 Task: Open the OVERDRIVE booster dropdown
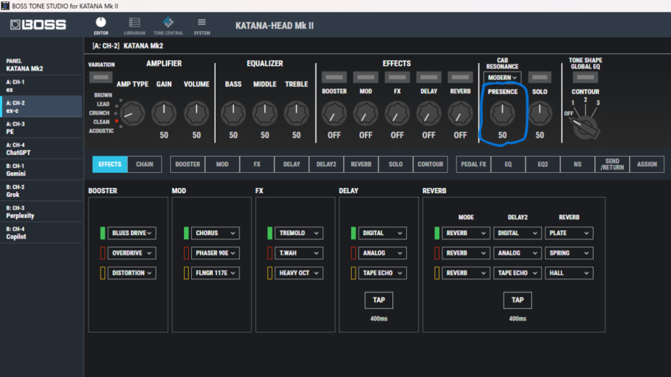132,253
